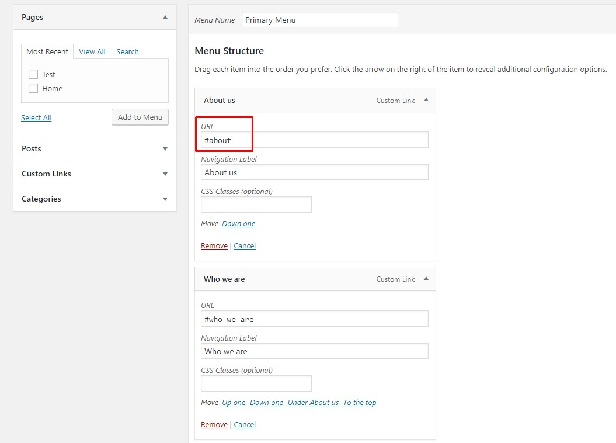Click the Custom Link label on About us
Viewport: 616px width, 443px height.
coord(395,101)
